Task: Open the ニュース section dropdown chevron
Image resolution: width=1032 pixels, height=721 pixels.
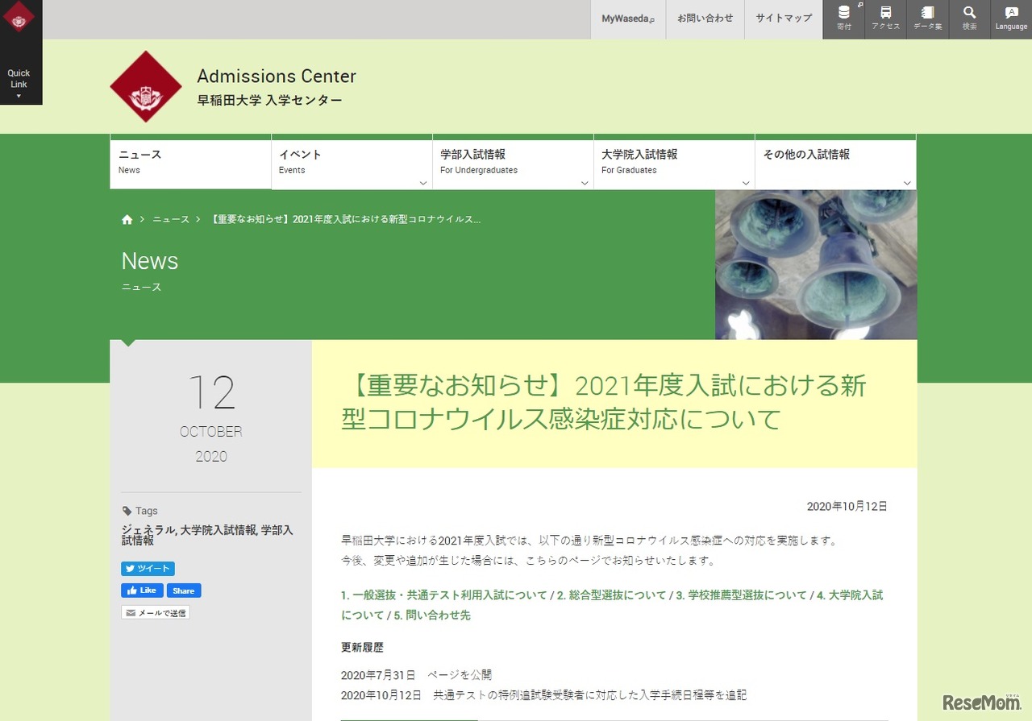Action: pyautogui.click(x=262, y=183)
